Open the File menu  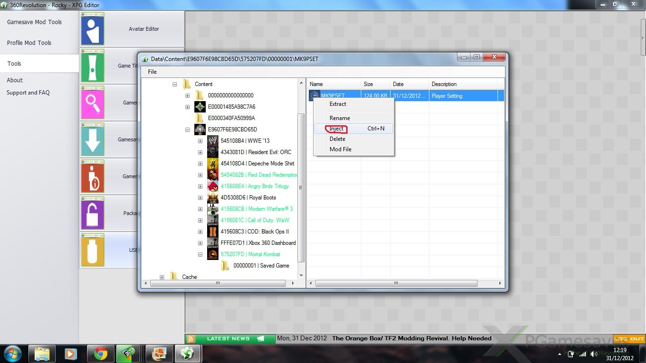(152, 72)
